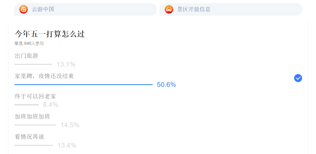Click the gray bar beside 13.4%
The image size is (316, 154).
point(34,145)
